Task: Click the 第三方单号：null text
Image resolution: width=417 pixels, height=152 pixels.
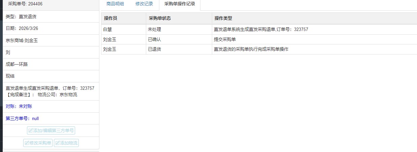Action: [x=22, y=118]
